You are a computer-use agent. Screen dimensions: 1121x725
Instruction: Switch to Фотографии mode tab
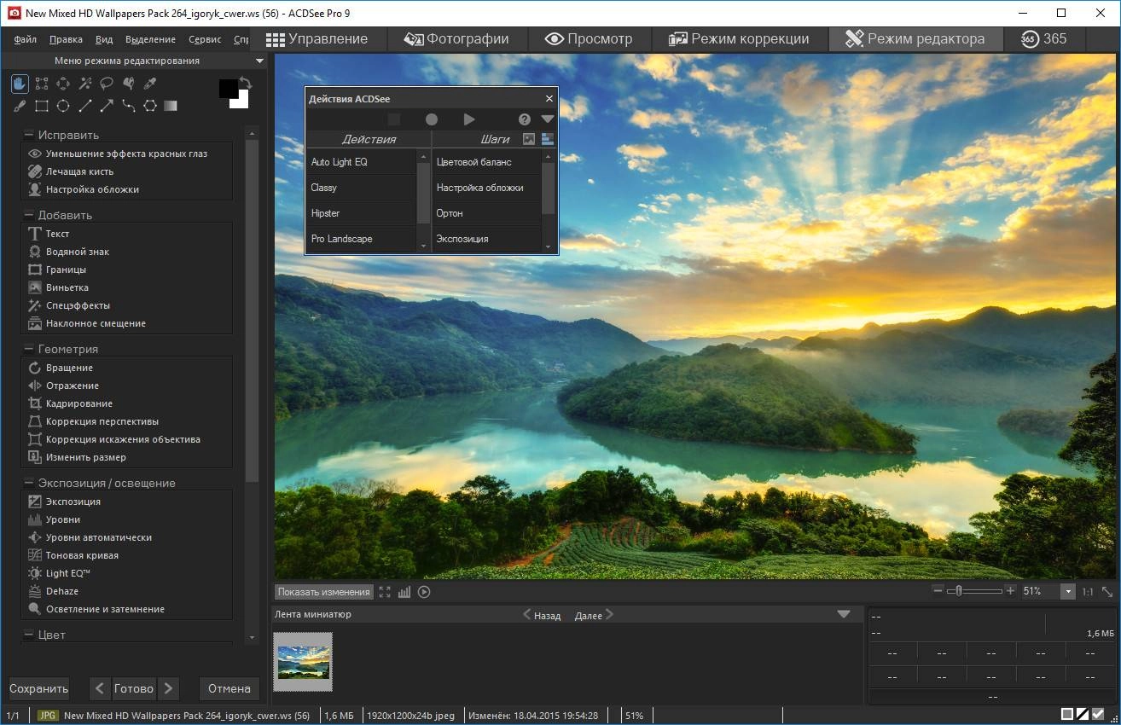(456, 39)
